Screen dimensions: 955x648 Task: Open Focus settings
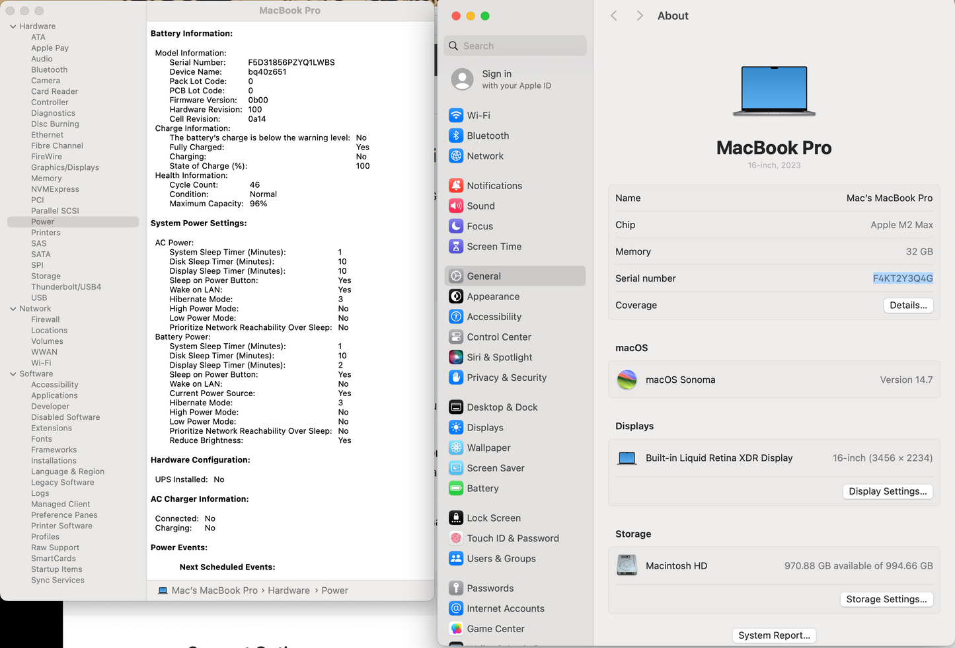479,226
